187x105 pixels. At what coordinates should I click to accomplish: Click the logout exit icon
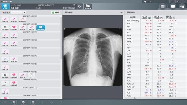182,7
